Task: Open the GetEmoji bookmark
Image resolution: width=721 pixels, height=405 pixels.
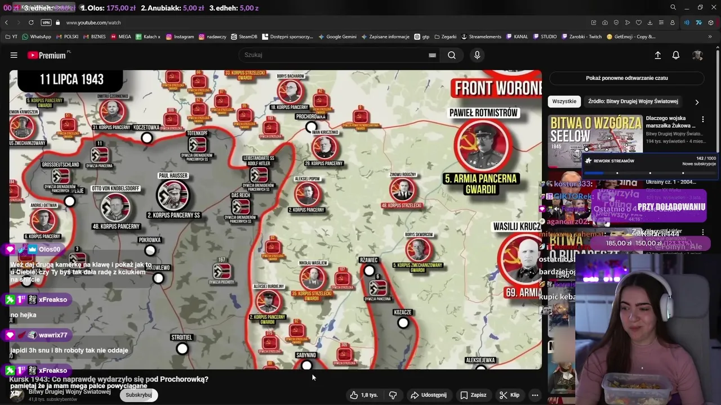Action: click(x=631, y=37)
